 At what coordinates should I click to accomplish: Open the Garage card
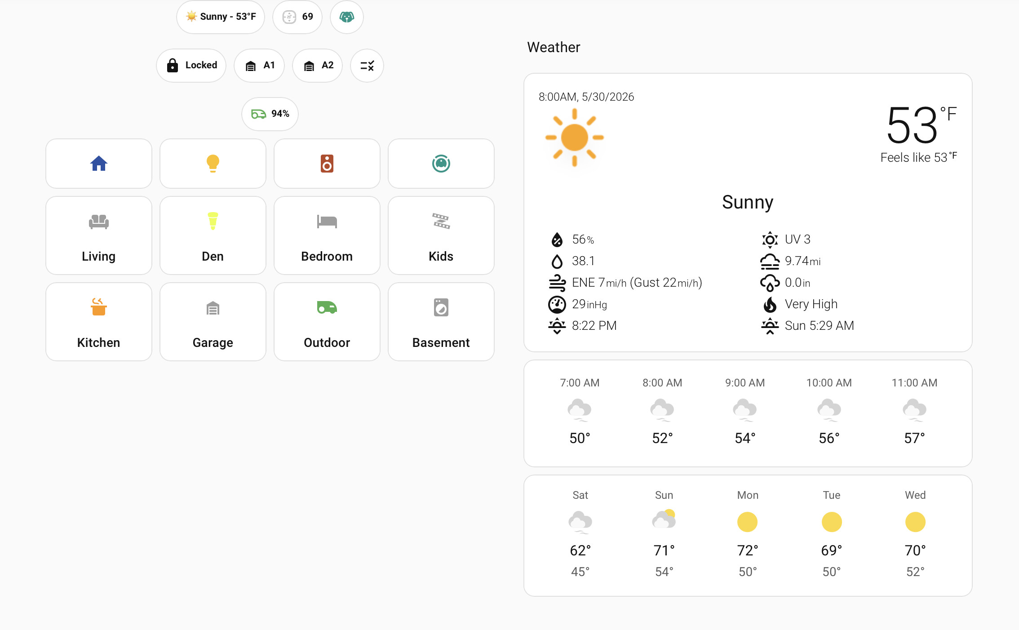[213, 322]
